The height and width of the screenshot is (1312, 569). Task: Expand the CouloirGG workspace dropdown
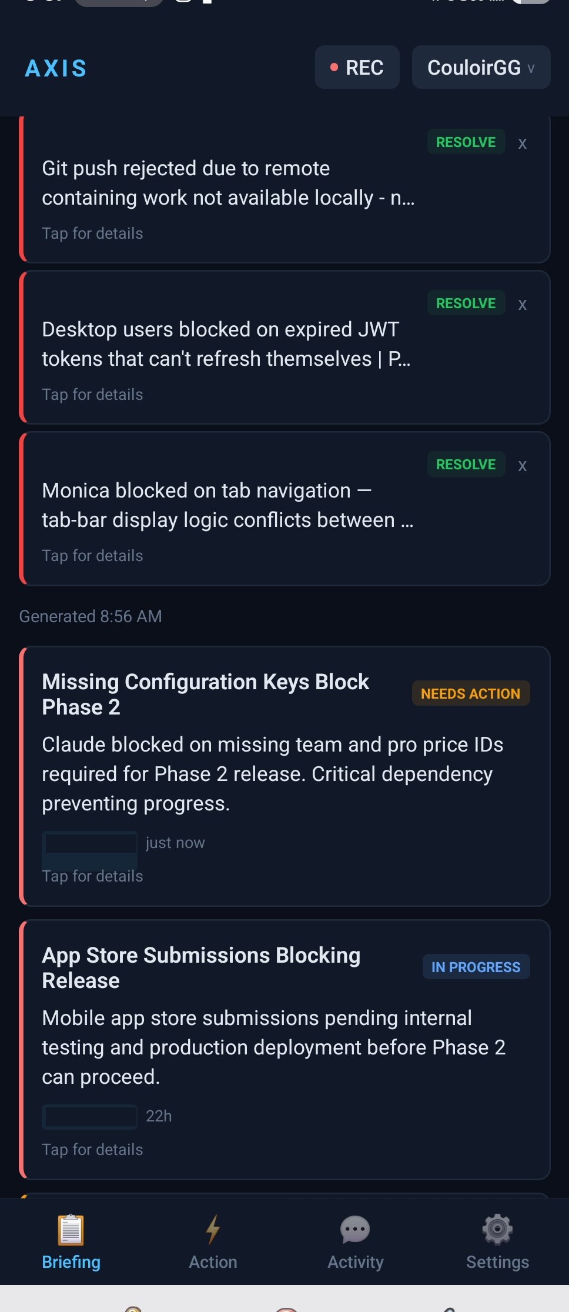click(x=481, y=68)
